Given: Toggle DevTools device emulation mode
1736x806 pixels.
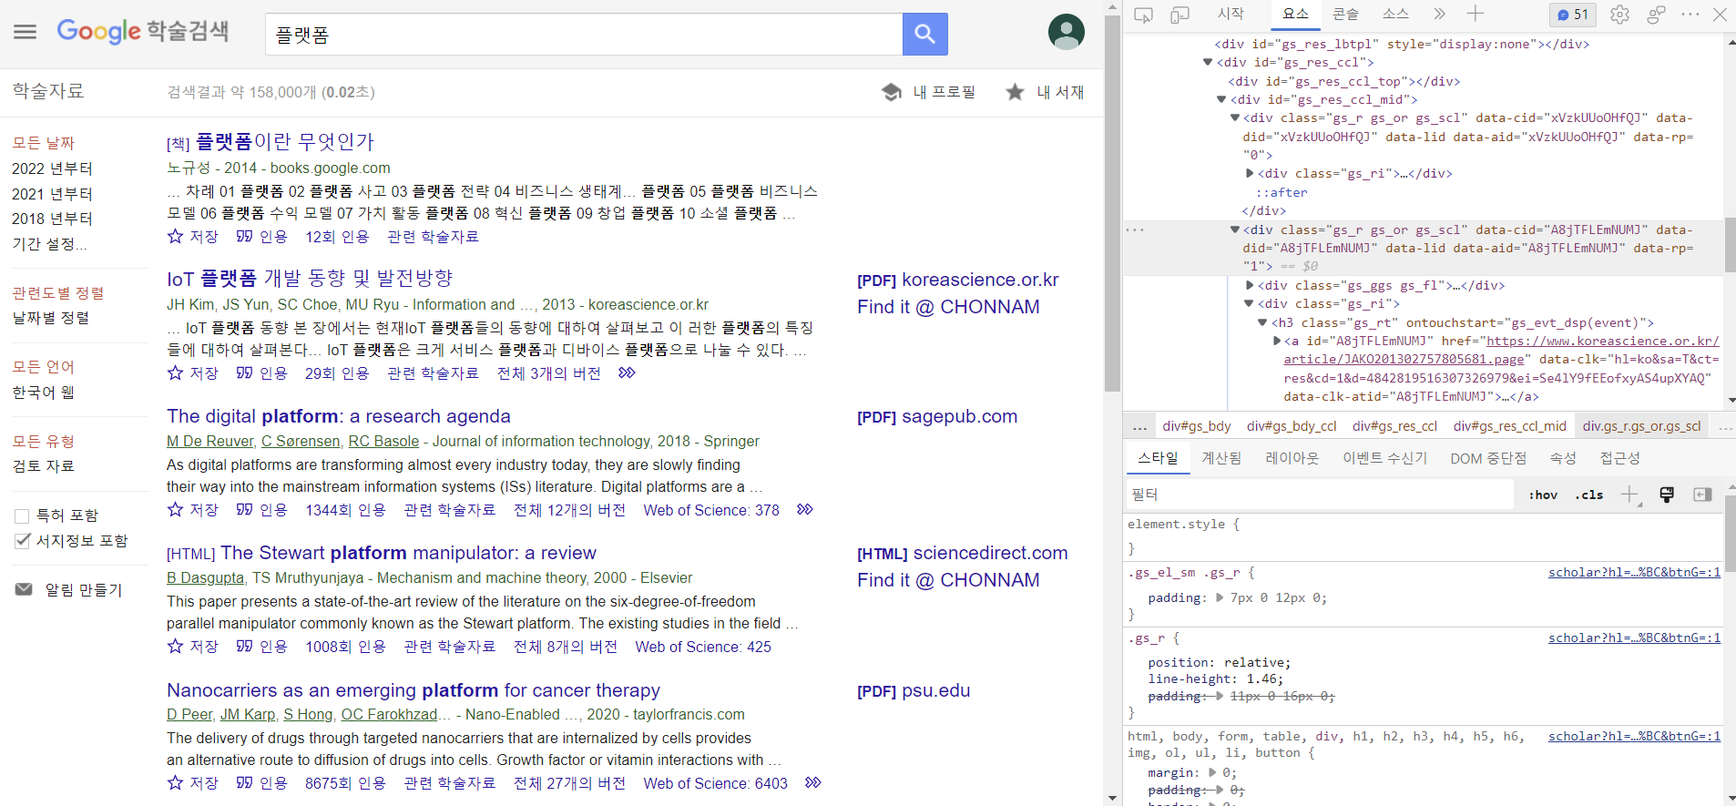Looking at the screenshot, I should click(x=1179, y=15).
